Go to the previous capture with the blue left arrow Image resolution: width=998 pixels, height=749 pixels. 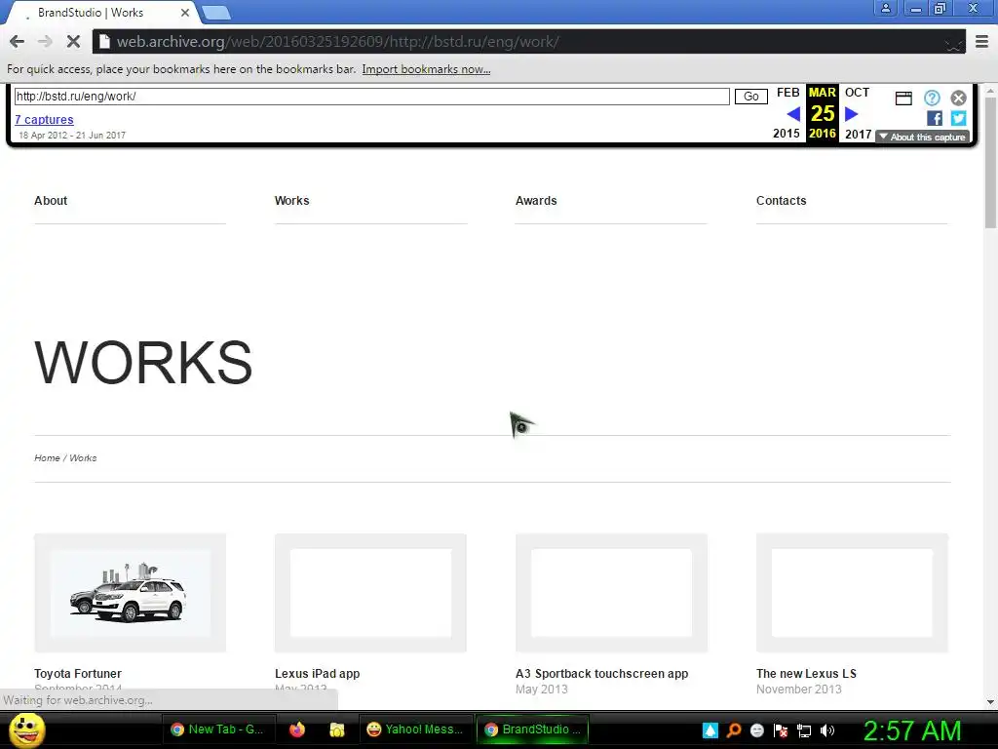793,114
